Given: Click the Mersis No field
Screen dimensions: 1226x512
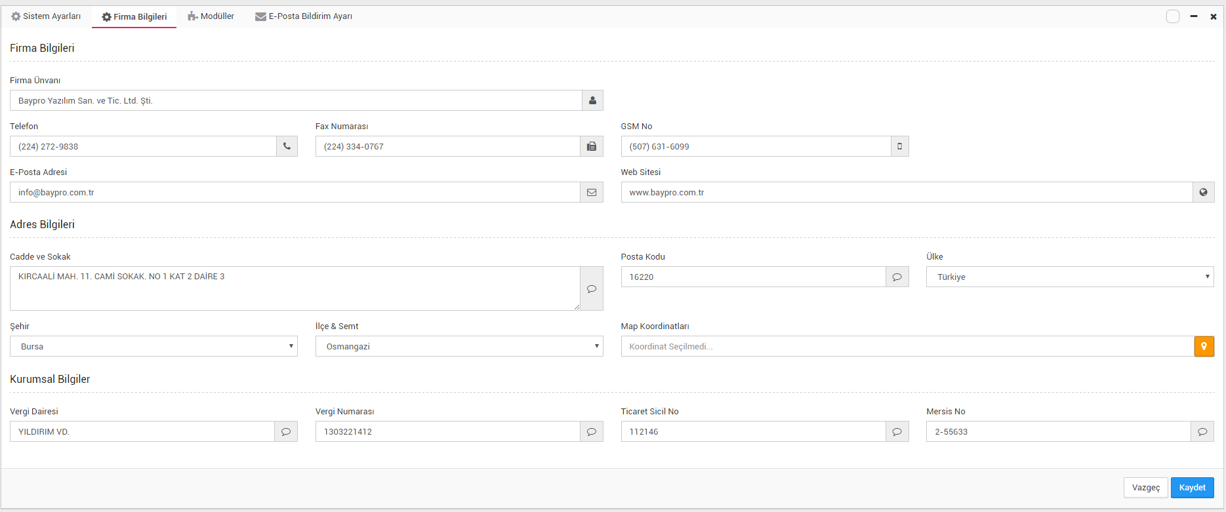Looking at the screenshot, I should click(x=1058, y=431).
